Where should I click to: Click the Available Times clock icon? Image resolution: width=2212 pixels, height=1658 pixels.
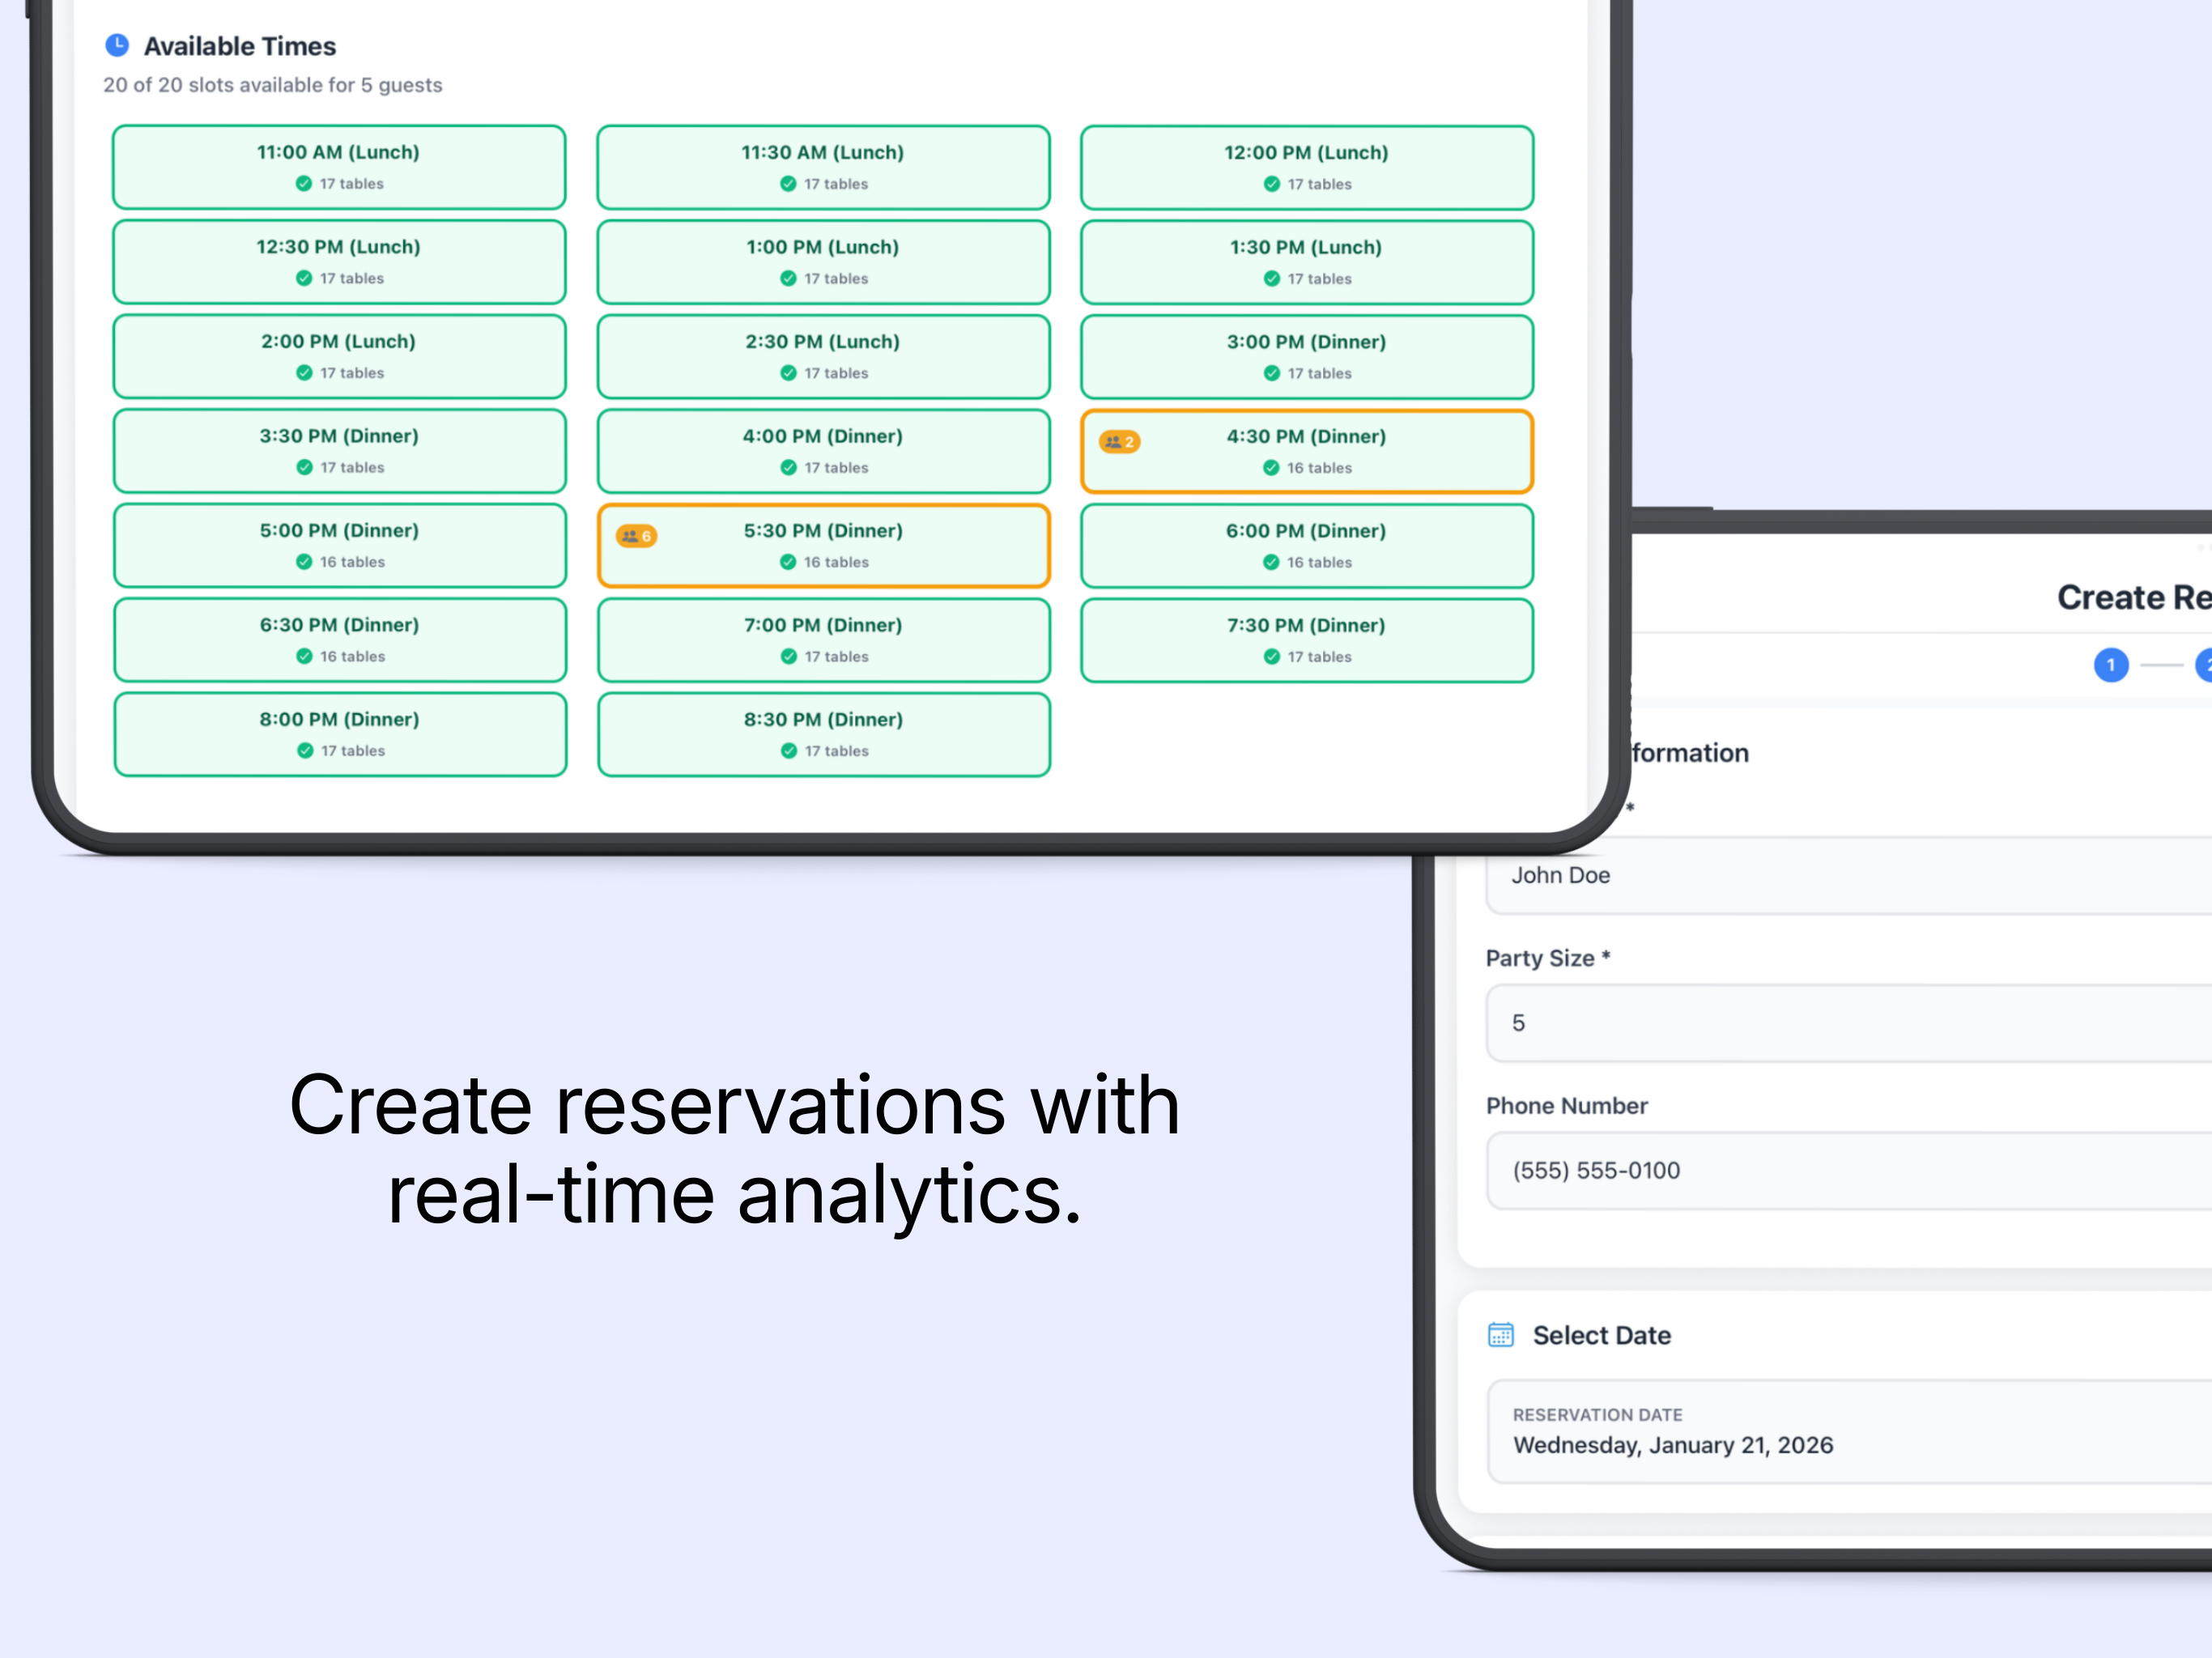pyautogui.click(x=117, y=45)
